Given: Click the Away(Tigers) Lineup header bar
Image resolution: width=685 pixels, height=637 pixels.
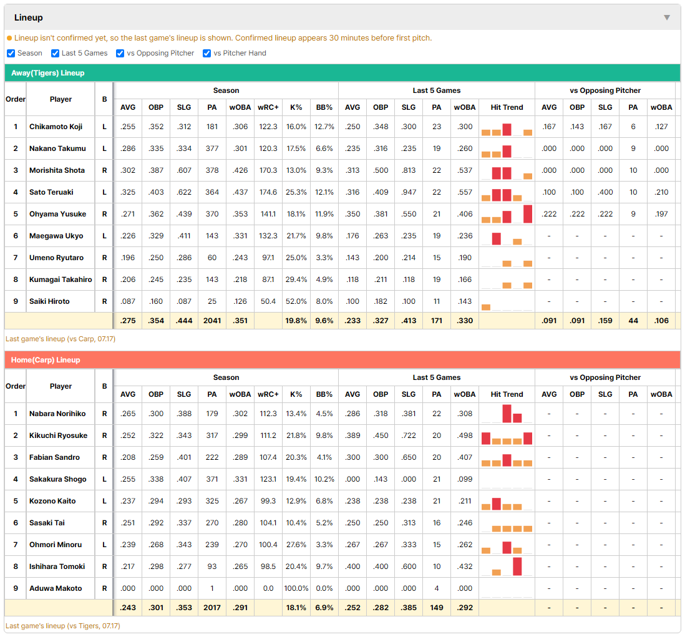Looking at the screenshot, I should point(342,73).
